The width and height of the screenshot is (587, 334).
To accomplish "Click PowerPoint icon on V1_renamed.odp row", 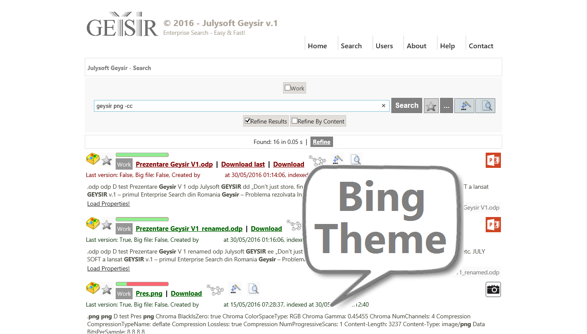I will (493, 225).
